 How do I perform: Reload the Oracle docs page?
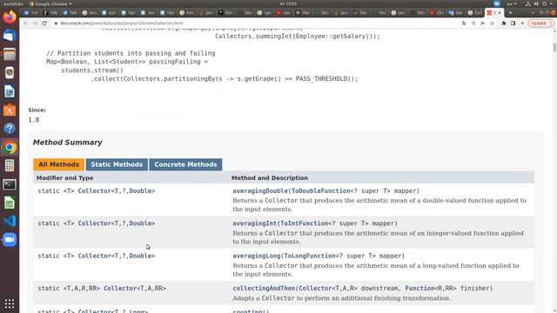[x=44, y=23]
